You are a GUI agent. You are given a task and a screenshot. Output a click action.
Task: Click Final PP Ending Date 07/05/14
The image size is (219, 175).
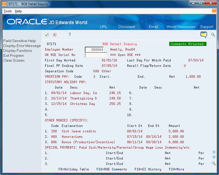pos(109,66)
